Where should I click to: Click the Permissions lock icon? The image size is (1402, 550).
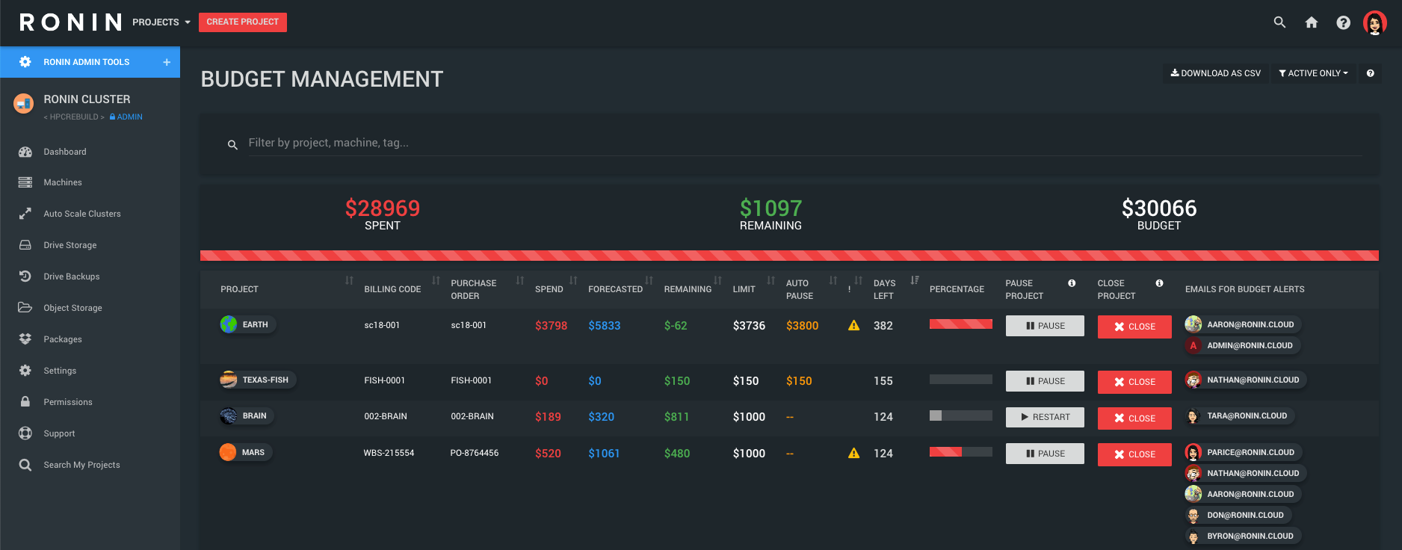pos(25,402)
